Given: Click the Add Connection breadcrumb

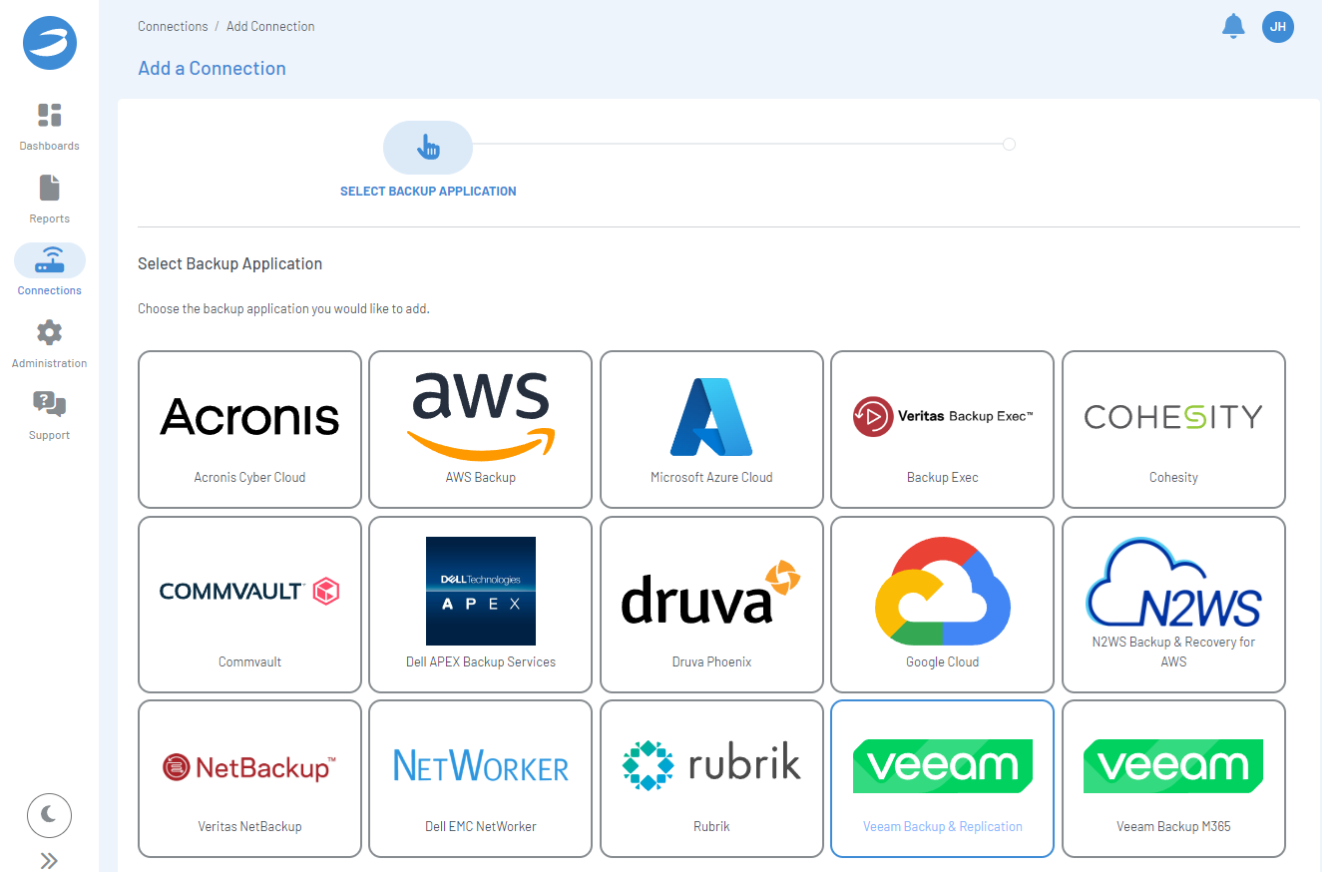Looking at the screenshot, I should tap(270, 27).
